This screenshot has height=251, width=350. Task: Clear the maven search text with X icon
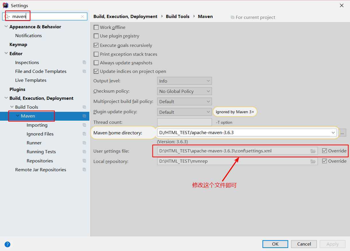(x=82, y=17)
